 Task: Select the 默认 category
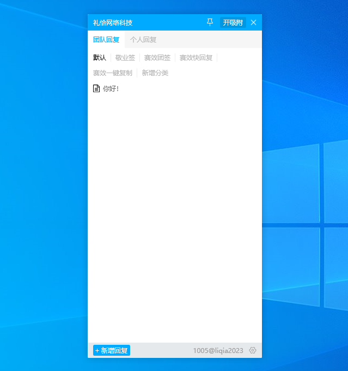pyautogui.click(x=100, y=57)
